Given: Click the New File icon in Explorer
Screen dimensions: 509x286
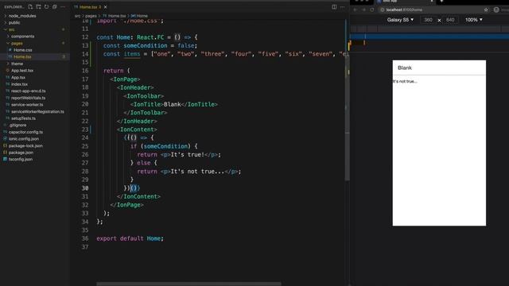Looking at the screenshot, I should pos(30,6).
